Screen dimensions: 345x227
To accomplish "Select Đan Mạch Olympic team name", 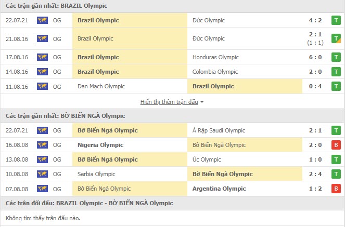I will click(x=100, y=86).
